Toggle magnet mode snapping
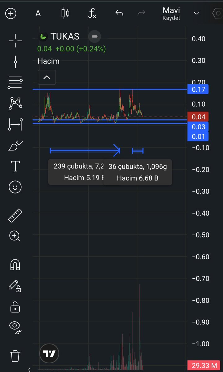Viewport: 223px width, 372px height. (15, 264)
